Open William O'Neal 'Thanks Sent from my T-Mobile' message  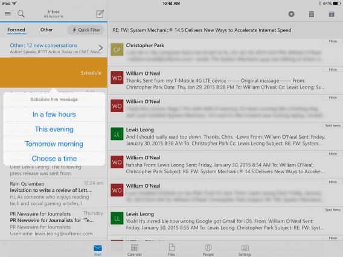coord(225,80)
